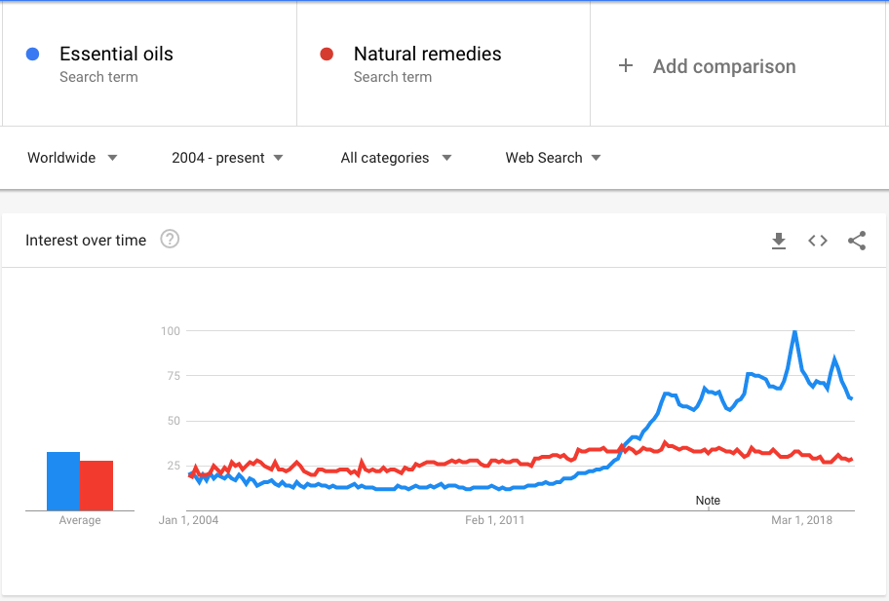
Task: Edit the Natural remedies search term
Action: (427, 55)
